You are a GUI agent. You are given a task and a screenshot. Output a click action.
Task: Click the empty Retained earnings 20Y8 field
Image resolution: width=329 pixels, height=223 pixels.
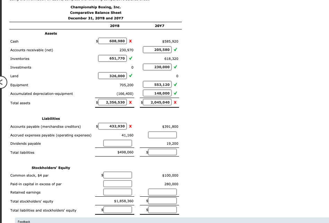pyautogui.click(x=118, y=192)
